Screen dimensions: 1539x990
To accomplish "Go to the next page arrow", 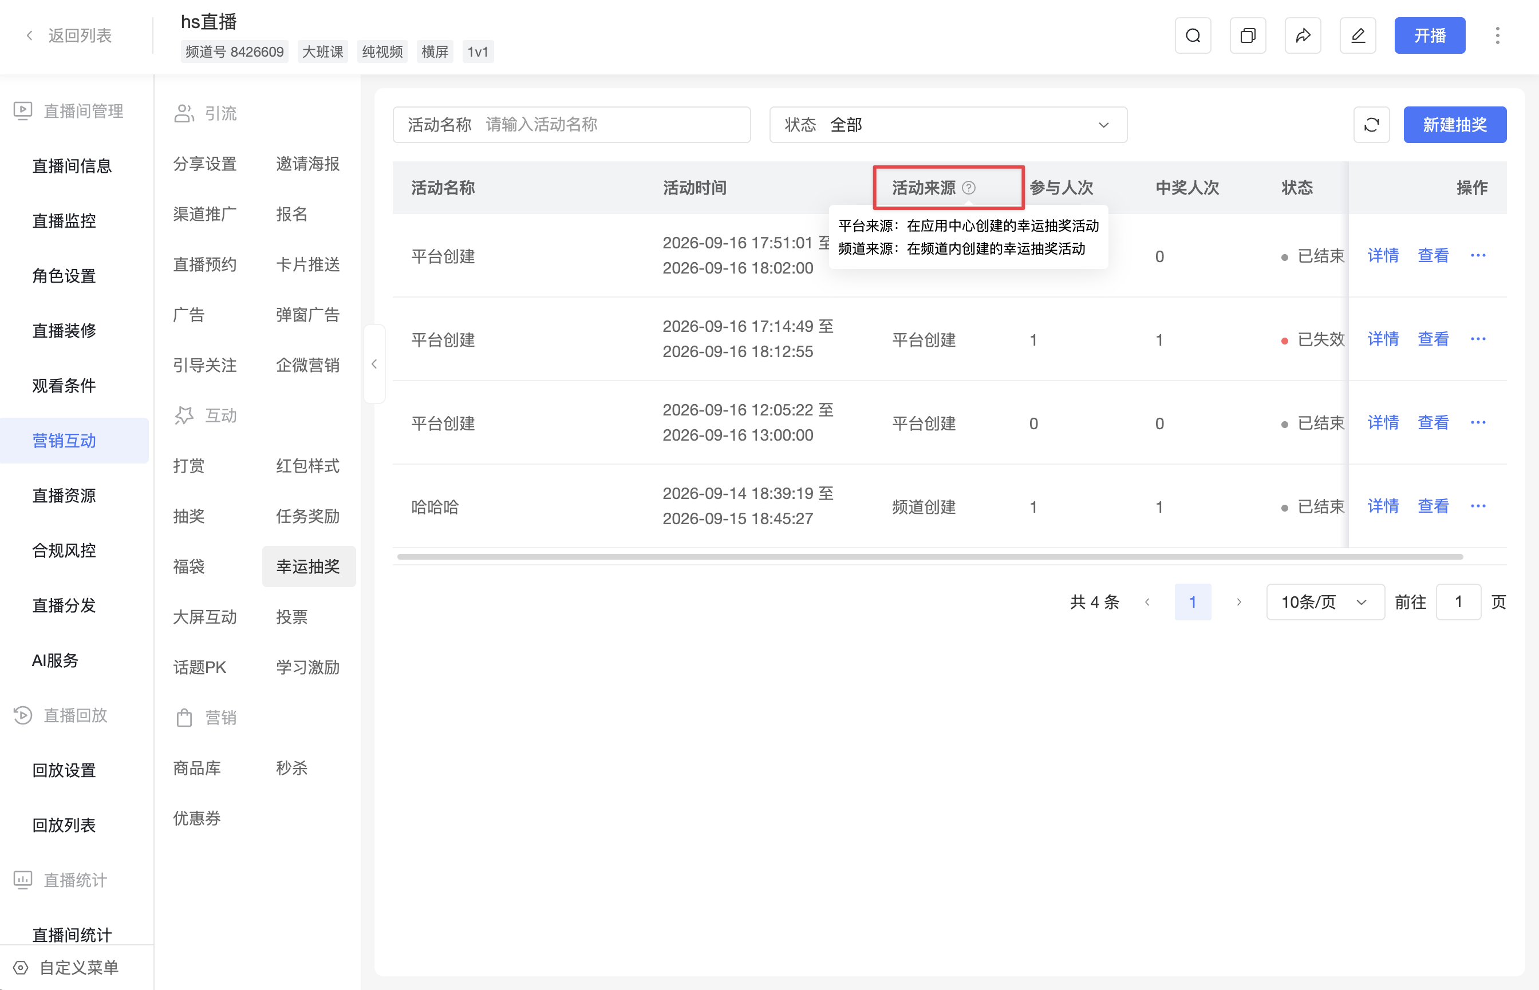I will coord(1238,603).
